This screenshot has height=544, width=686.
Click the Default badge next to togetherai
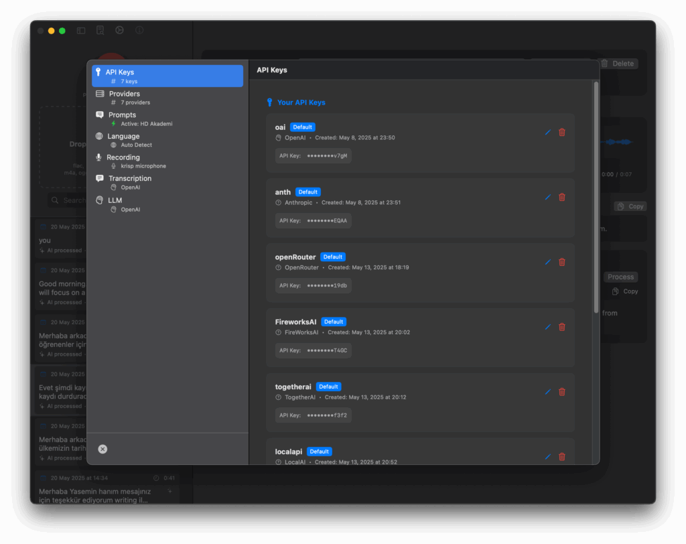pyautogui.click(x=328, y=387)
